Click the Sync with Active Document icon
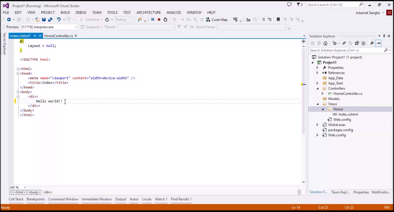Viewport: 394px width, 212px height. (x=344, y=43)
